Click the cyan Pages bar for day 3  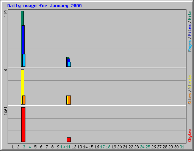click(x=24, y=60)
